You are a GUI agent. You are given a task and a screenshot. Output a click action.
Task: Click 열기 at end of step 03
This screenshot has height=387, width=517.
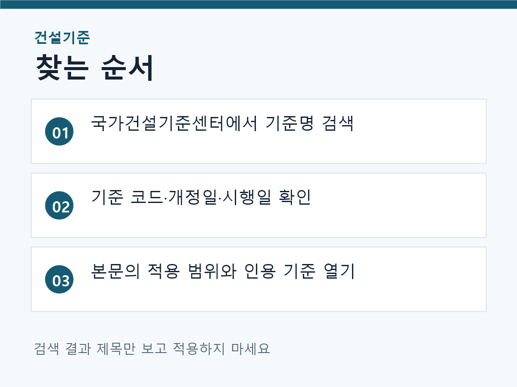[338, 272]
